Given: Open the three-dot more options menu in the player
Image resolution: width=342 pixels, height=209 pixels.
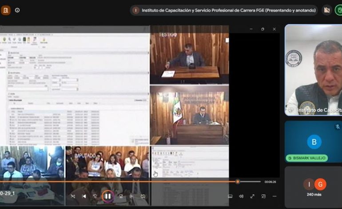Looking at the screenshot, I should coord(274,197).
